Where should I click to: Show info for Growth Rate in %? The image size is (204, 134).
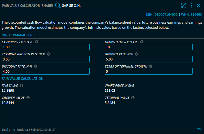136,54
